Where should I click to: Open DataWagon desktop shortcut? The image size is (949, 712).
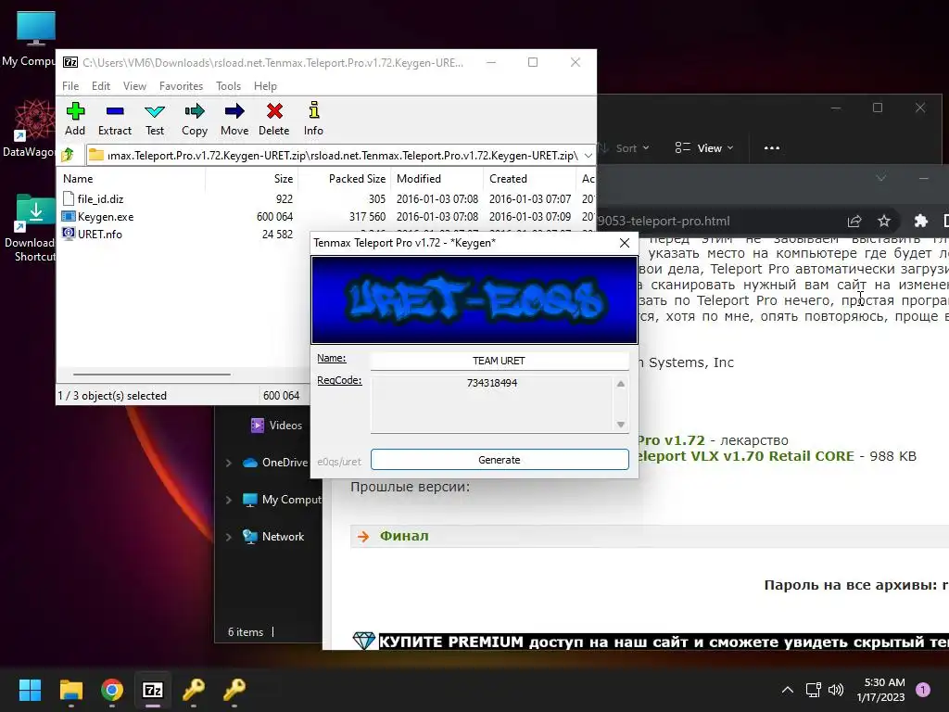[x=29, y=129]
